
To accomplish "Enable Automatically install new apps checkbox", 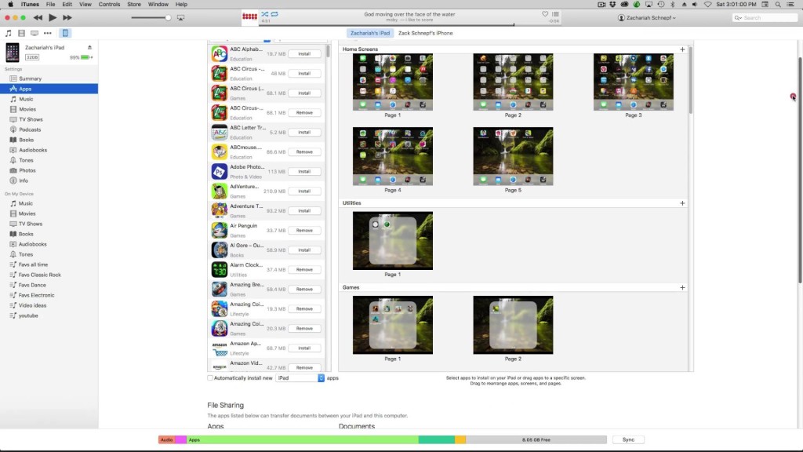I will tap(210, 378).
